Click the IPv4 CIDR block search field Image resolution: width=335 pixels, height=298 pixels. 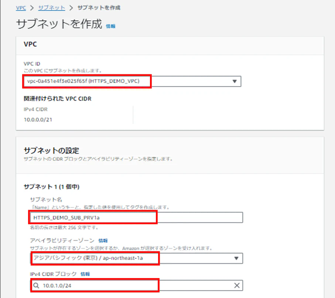tap(136, 285)
